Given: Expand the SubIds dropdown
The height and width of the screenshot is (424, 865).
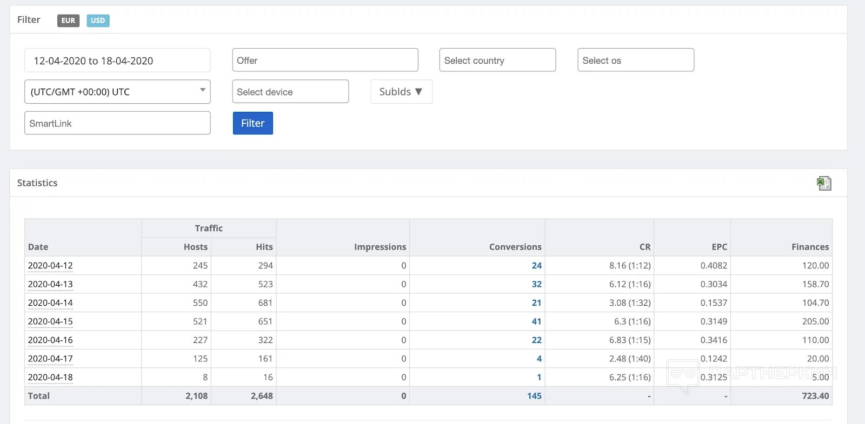Looking at the screenshot, I should click(x=401, y=92).
